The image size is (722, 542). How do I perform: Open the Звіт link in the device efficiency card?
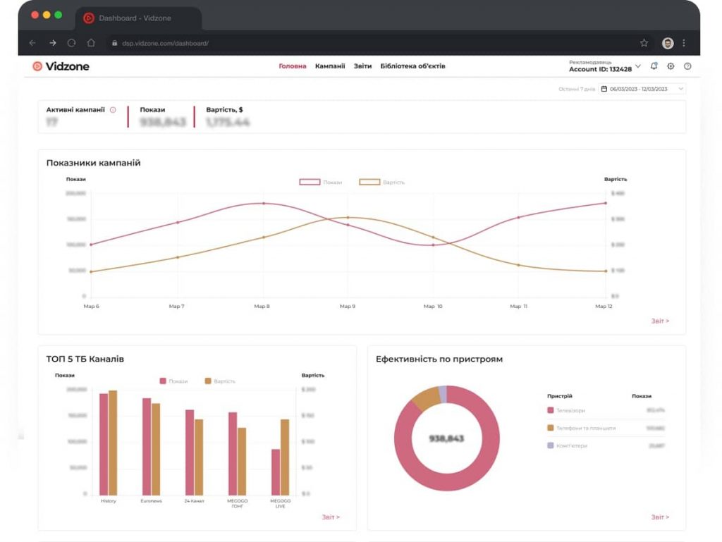660,517
